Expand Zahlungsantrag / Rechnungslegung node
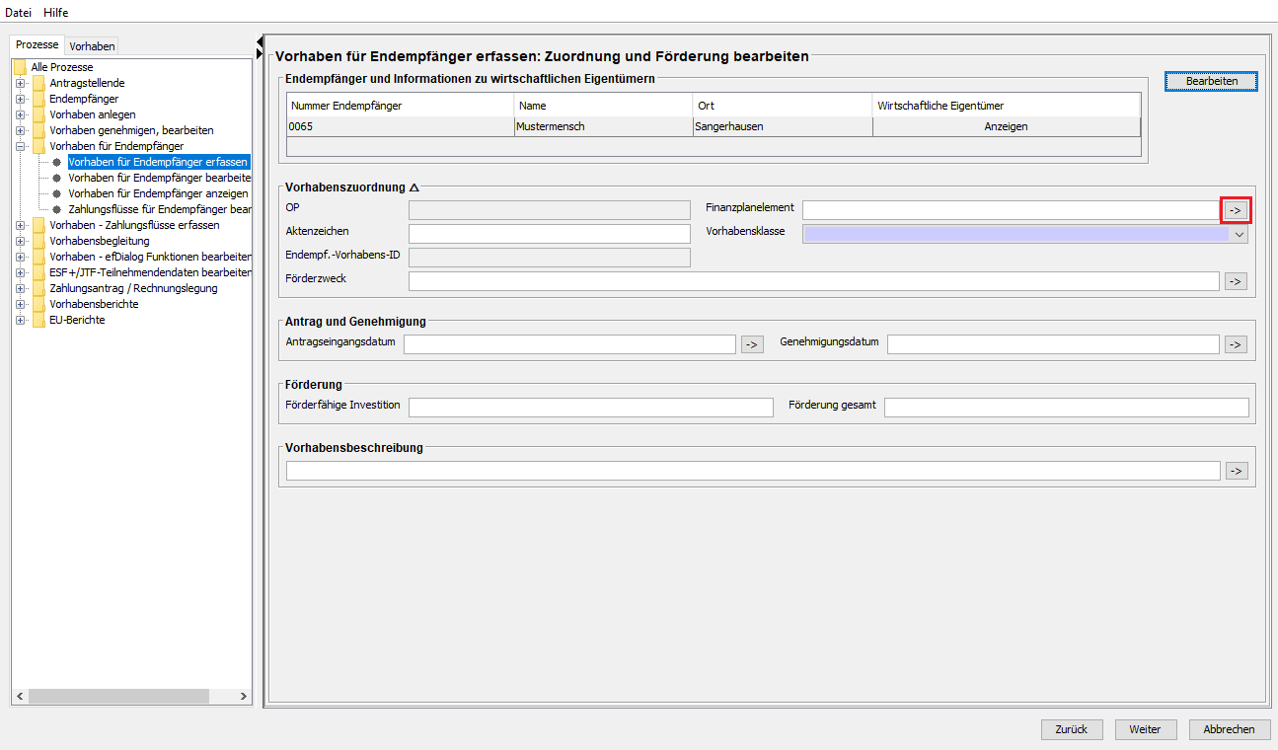1278x750 pixels. click(x=19, y=288)
